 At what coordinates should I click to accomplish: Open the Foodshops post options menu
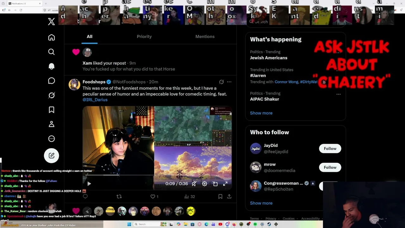click(229, 82)
